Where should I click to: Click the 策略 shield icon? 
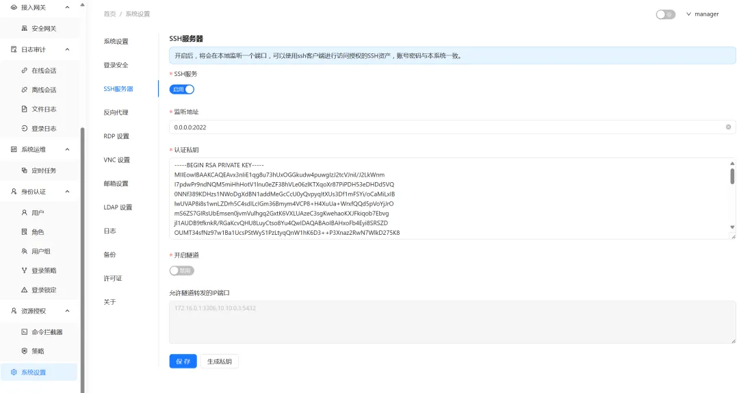25,351
